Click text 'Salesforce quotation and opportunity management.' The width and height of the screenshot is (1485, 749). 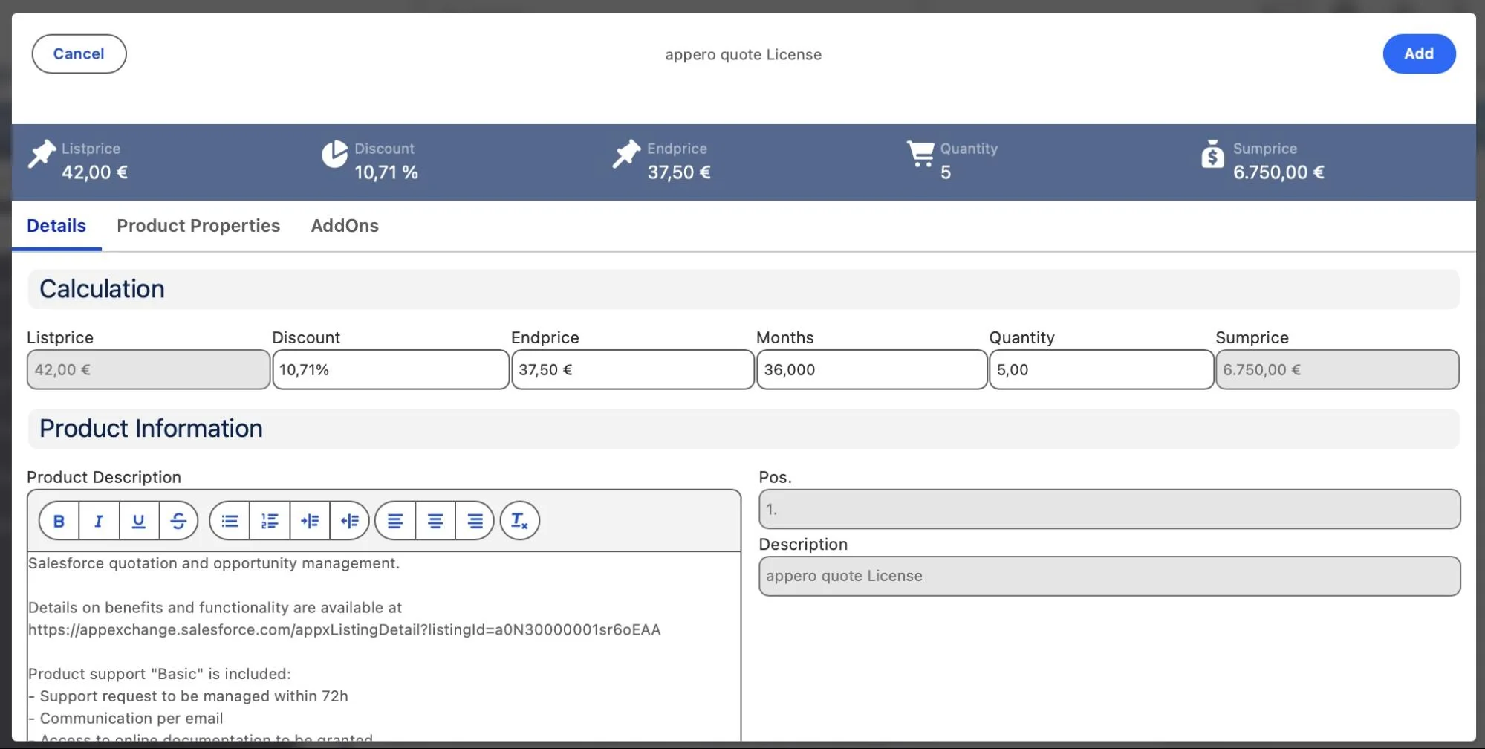[214, 564]
